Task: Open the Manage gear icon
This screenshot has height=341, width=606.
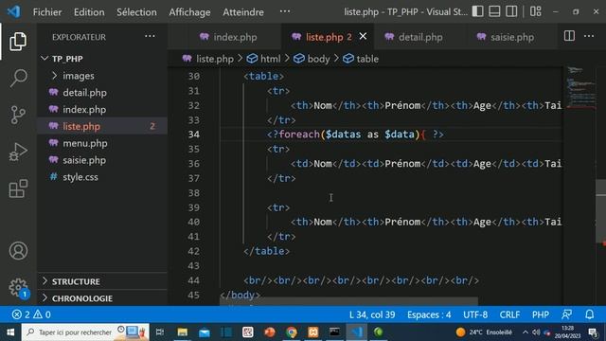Action: pyautogui.click(x=18, y=288)
